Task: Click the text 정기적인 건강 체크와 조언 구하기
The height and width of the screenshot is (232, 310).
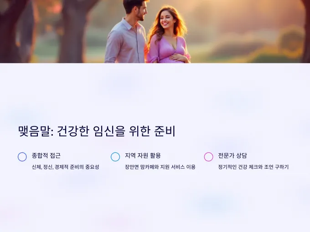Action: tap(253, 167)
